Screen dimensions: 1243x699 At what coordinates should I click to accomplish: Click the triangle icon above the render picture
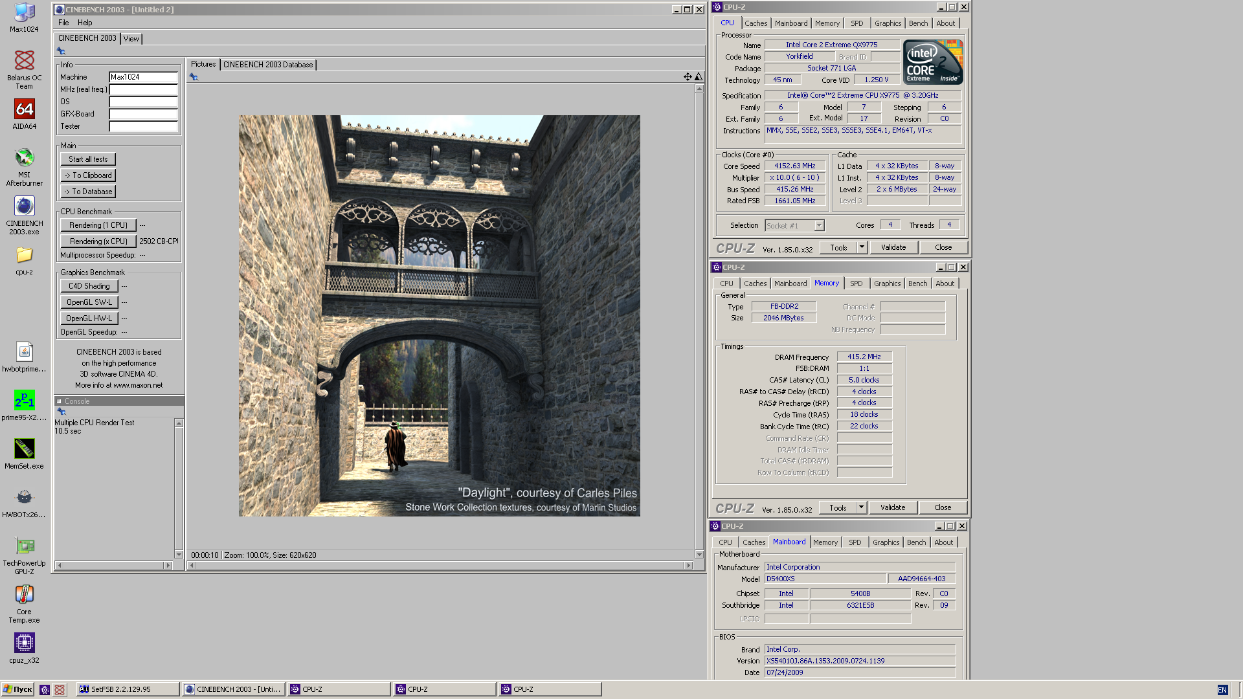pyautogui.click(x=699, y=77)
